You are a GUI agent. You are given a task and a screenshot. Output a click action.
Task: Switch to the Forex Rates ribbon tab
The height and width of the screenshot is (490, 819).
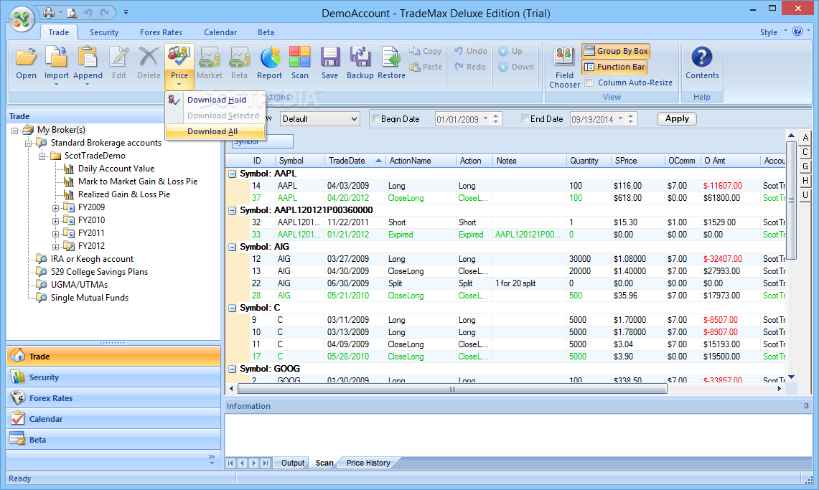(x=161, y=32)
